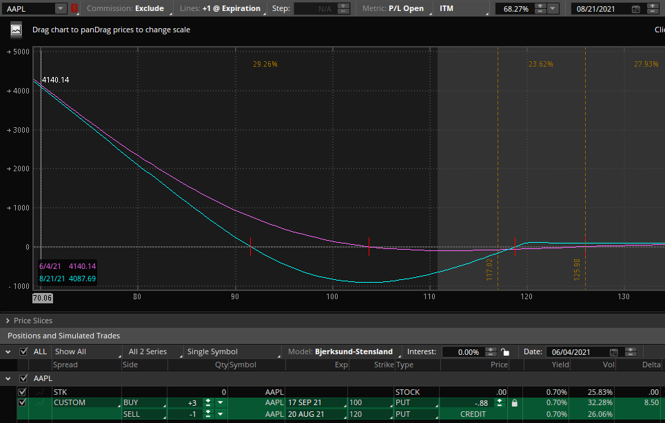Click the Positions and Simulated Trades header
This screenshot has width=665, height=423.
tap(63, 336)
